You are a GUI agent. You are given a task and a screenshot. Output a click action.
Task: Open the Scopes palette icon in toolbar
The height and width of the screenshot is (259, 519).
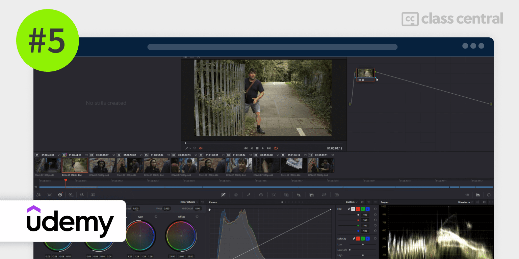[478, 195]
